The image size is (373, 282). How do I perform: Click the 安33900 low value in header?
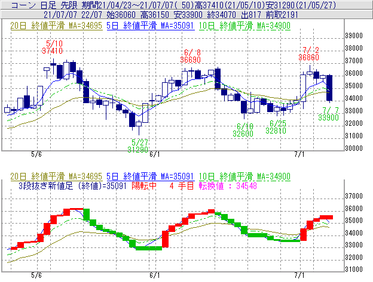[188, 15]
